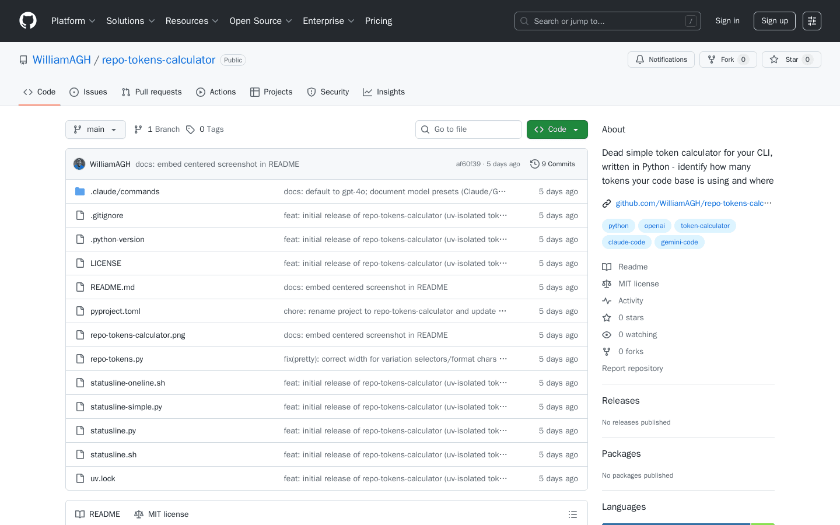Click the Sign up button
The width and height of the screenshot is (840, 525).
pyautogui.click(x=774, y=21)
